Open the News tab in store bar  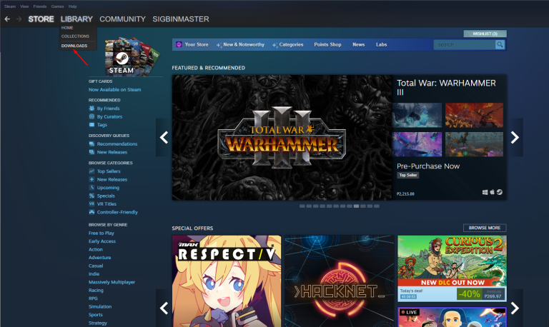point(359,45)
